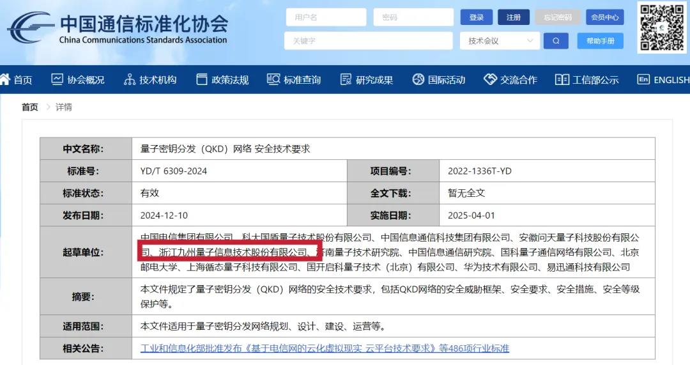690x365 pixels.
Task: Click the 交流合作 handshake icon
Action: click(x=490, y=80)
